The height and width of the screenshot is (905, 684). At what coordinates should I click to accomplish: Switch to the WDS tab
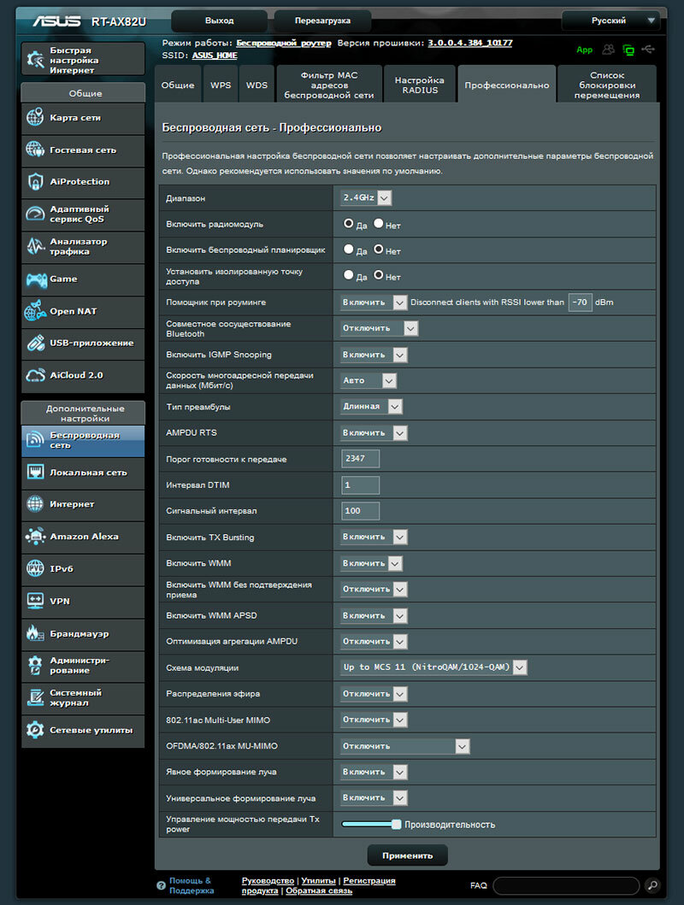[256, 85]
